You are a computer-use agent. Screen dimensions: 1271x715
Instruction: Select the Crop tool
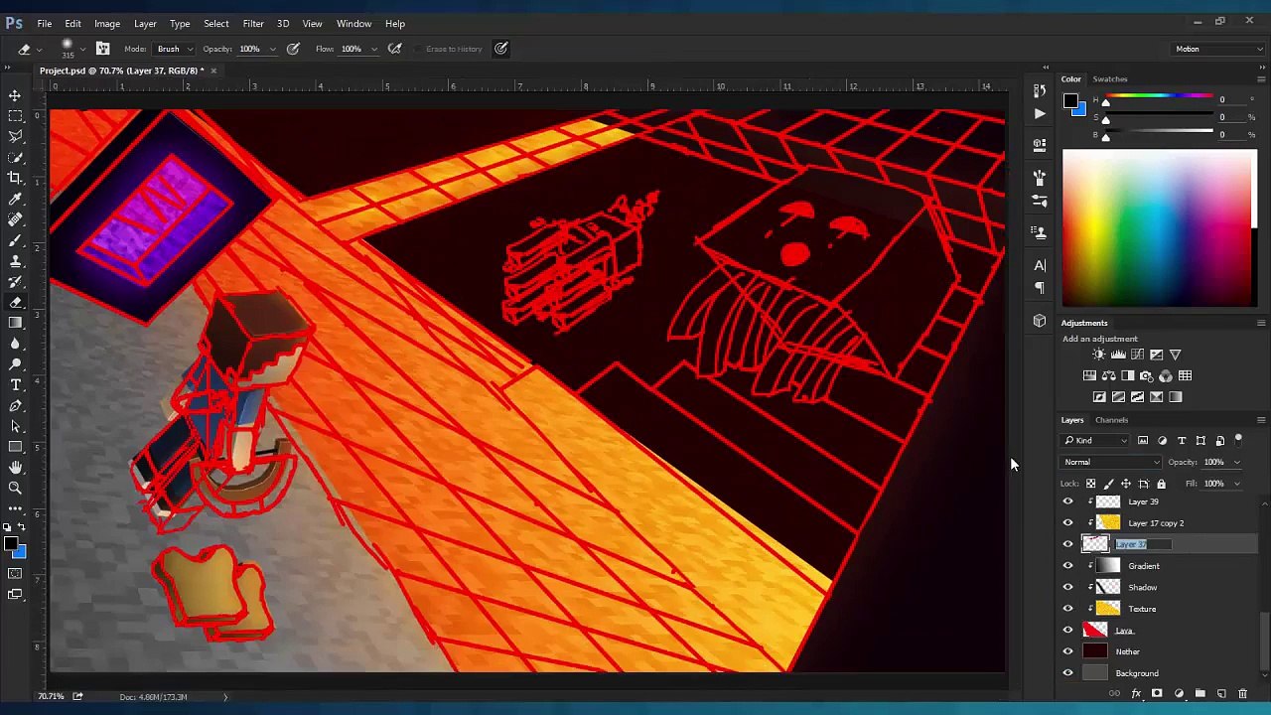pyautogui.click(x=15, y=178)
